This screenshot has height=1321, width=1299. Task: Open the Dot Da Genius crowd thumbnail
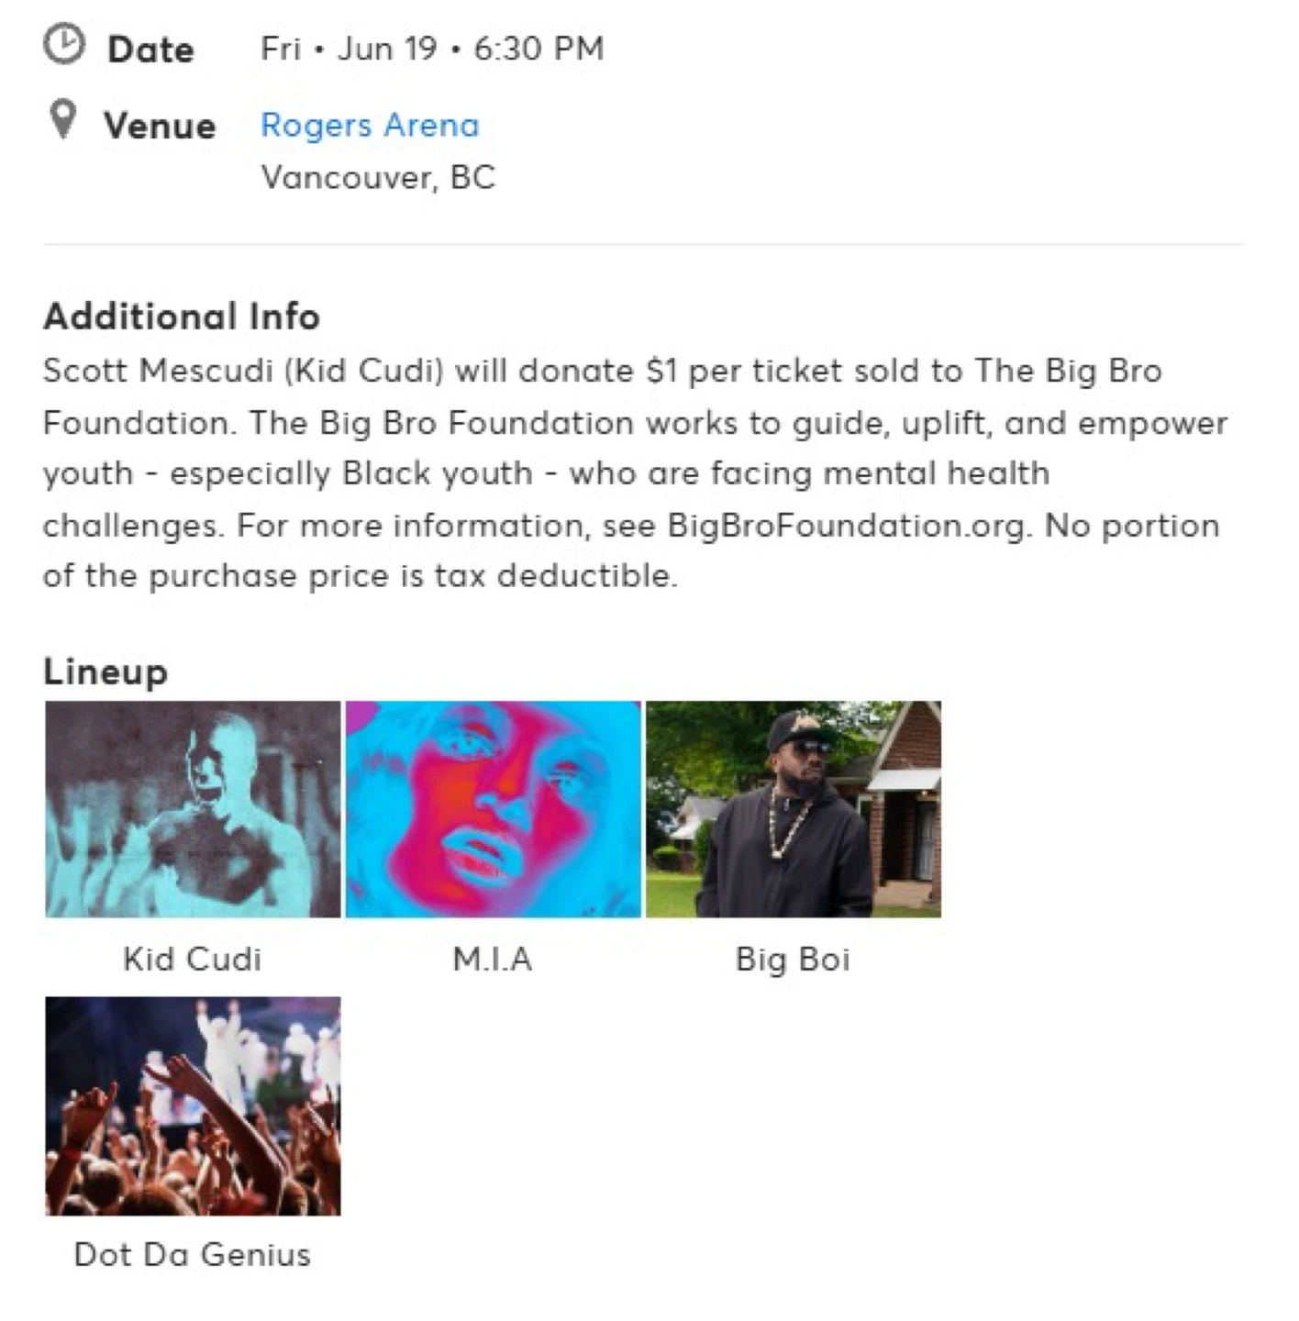(x=193, y=1105)
